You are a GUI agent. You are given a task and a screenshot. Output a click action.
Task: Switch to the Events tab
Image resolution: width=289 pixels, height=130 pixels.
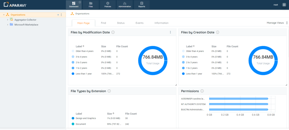coord(139,23)
